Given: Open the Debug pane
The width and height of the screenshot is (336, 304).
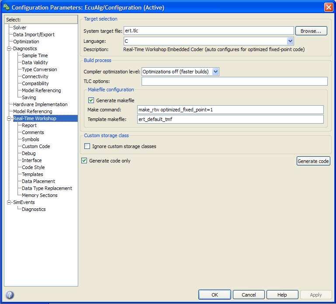Looking at the screenshot, I should pyautogui.click(x=29, y=153).
